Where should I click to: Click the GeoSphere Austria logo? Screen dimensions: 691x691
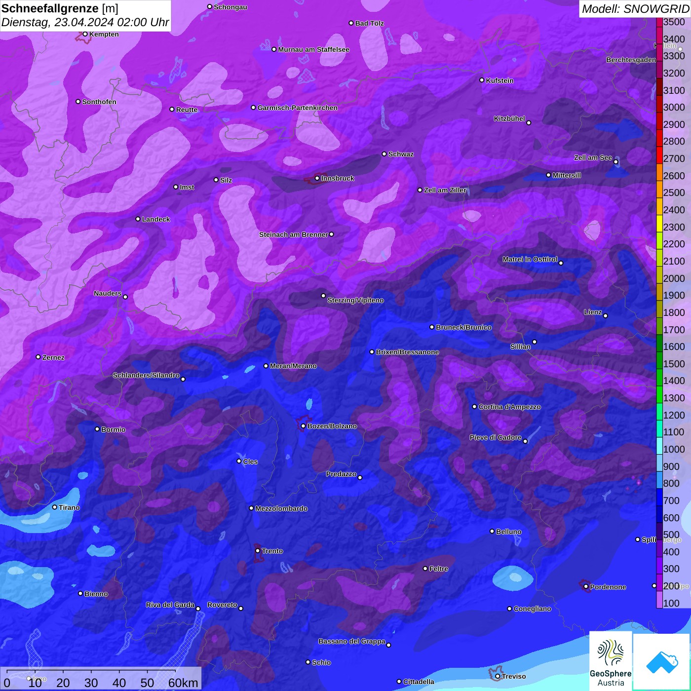[611, 661]
